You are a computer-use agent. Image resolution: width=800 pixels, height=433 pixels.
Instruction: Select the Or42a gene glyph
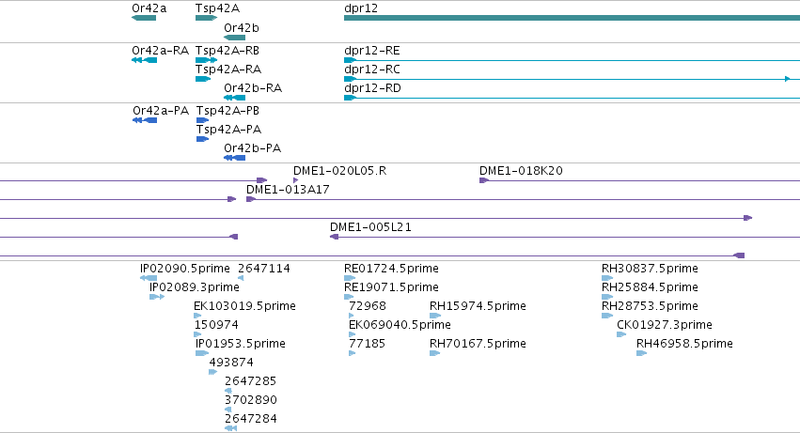(144, 18)
